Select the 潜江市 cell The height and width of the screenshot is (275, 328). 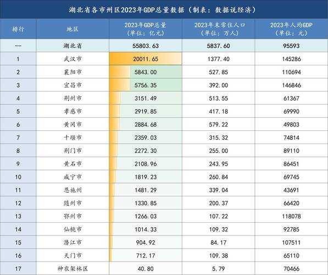click(x=73, y=243)
